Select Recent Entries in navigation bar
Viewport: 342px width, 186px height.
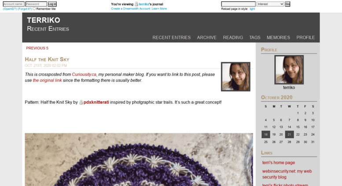(171, 37)
